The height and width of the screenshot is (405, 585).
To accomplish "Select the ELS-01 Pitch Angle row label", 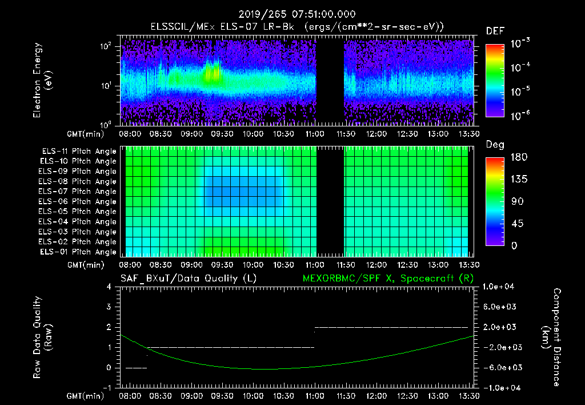I will point(78,252).
